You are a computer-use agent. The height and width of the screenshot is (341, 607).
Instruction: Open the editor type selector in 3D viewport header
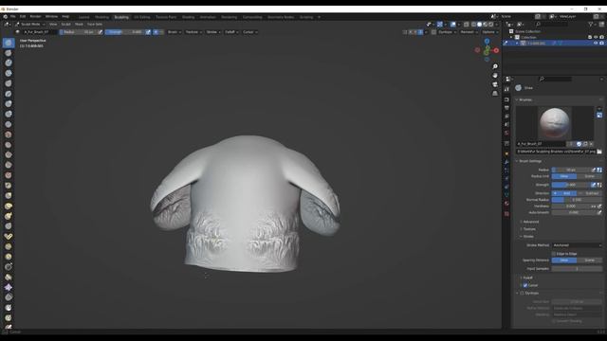[8, 24]
